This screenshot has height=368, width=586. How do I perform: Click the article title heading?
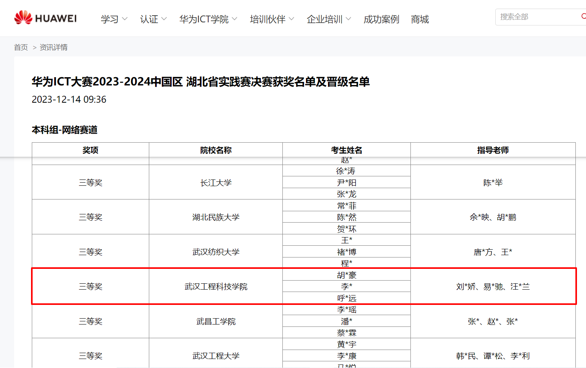pos(201,82)
